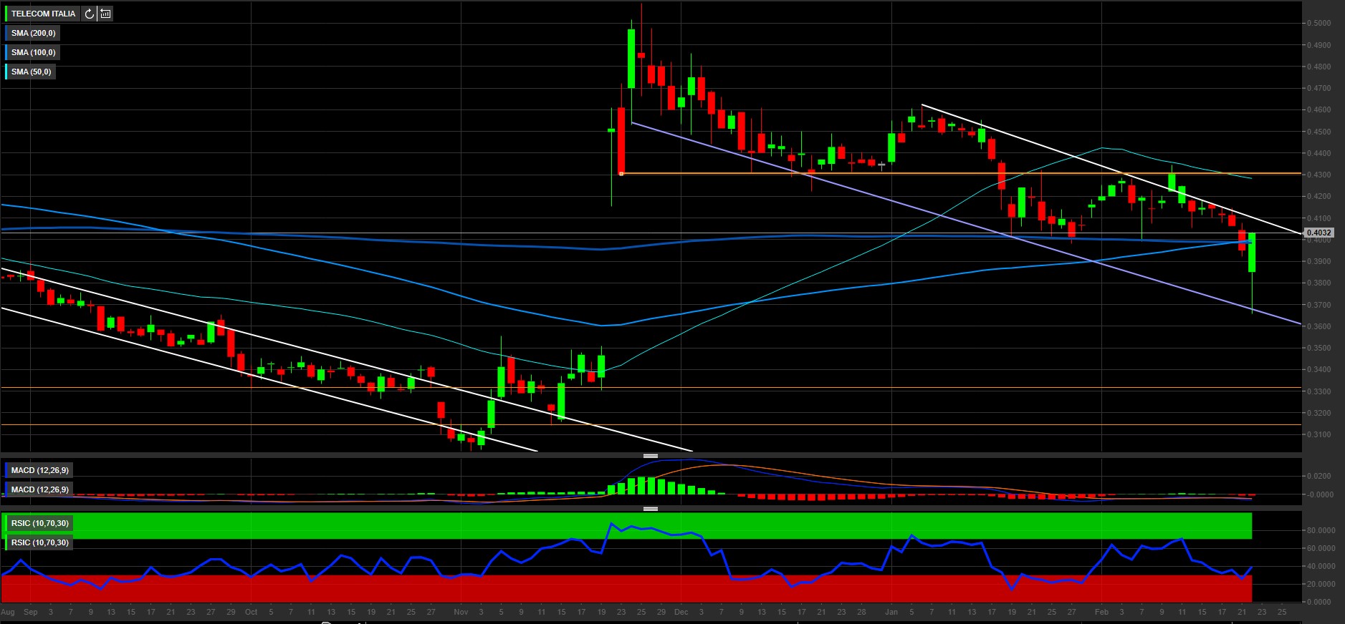Click the Sep date axis label
This screenshot has width=1345, height=624.
pos(30,612)
